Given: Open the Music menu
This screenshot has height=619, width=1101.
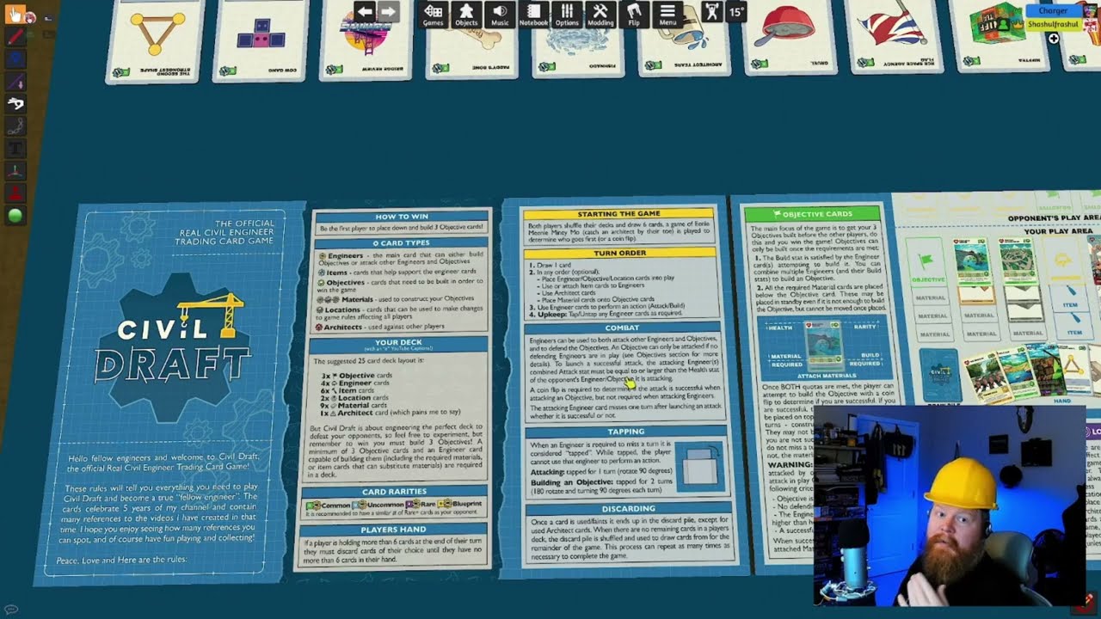Looking at the screenshot, I should pyautogui.click(x=500, y=14).
